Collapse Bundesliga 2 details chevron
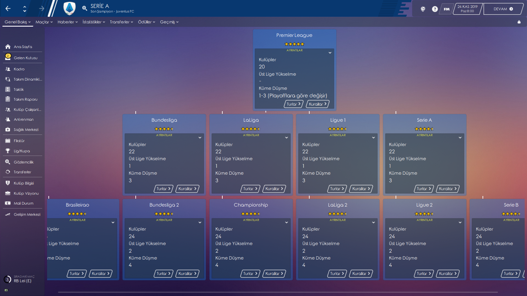The image size is (527, 296). pyautogui.click(x=200, y=223)
